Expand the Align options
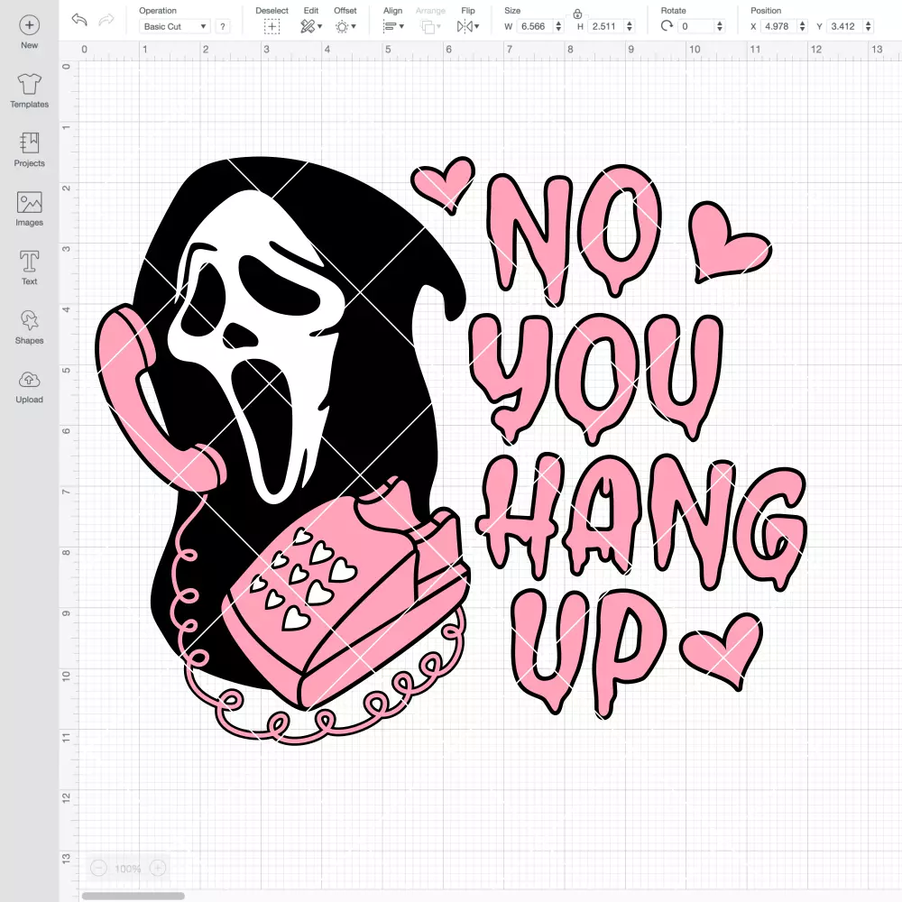902x902 pixels. 393,26
